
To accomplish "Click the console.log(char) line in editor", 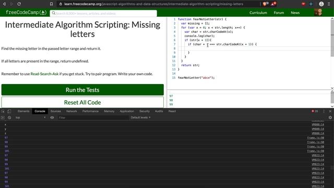I will (x=199, y=36).
